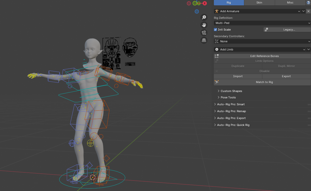Click the Add Armature running-figure icon
Viewport: 311px width, 191px height.
216,11
